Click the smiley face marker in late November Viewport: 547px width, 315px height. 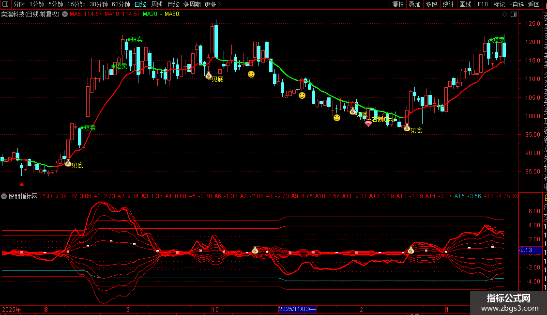pyautogui.click(x=336, y=118)
